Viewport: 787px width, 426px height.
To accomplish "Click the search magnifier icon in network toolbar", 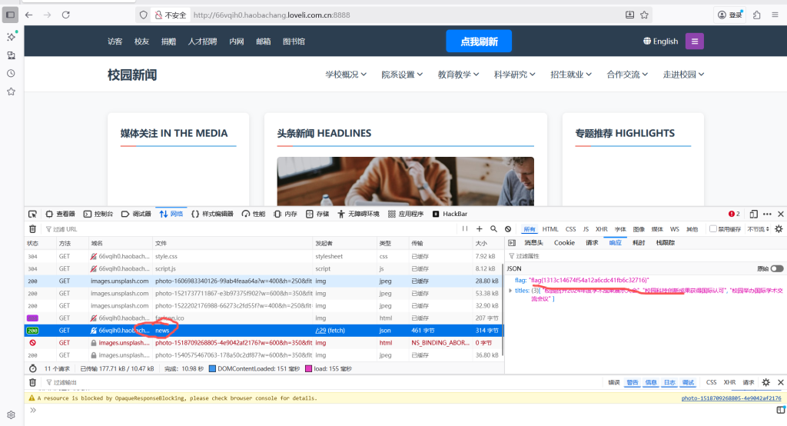I will 493,229.
